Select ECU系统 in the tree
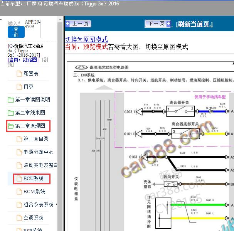 click(33, 179)
